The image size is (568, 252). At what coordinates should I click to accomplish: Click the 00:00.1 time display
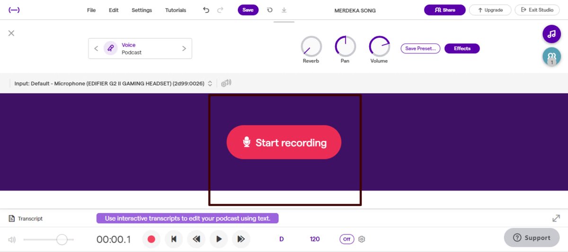[x=114, y=239]
